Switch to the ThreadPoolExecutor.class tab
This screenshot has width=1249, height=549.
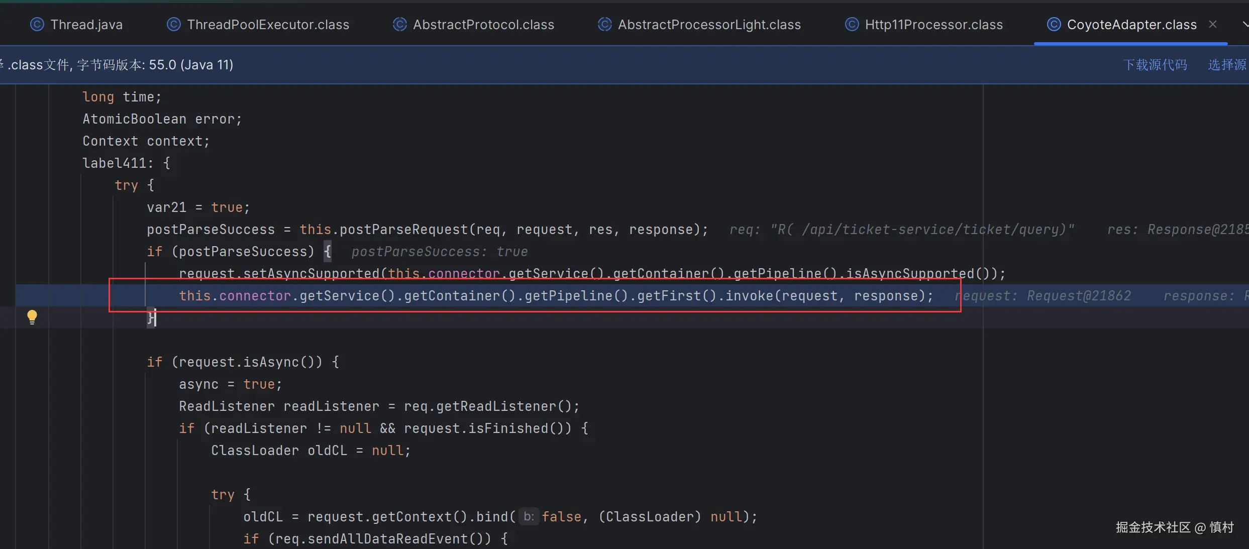point(268,25)
